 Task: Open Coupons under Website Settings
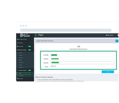point(21,63)
